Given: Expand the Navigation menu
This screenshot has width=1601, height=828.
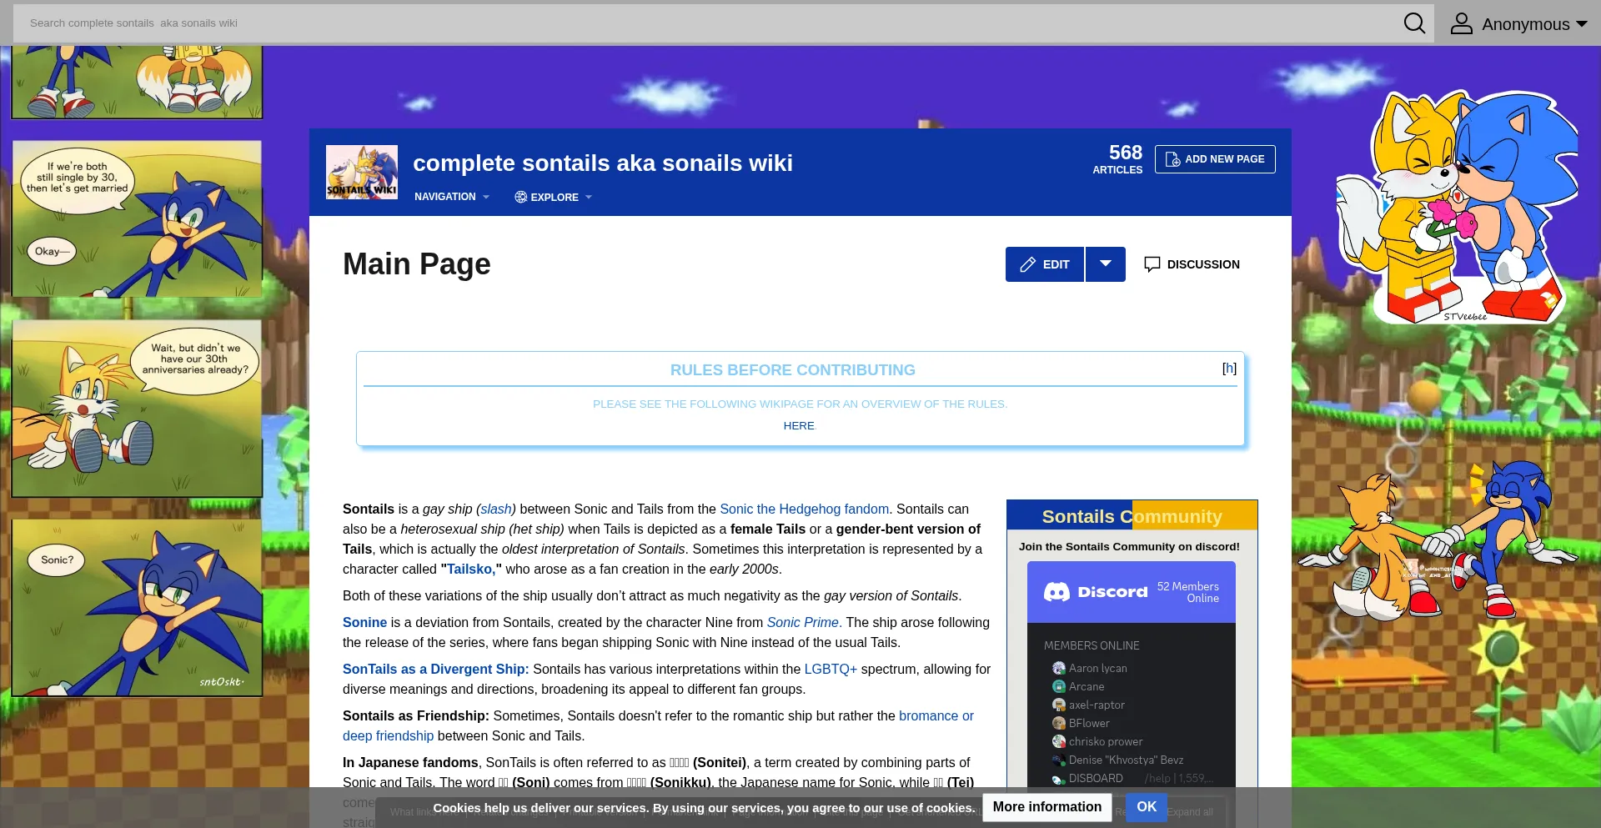Looking at the screenshot, I should (x=451, y=197).
